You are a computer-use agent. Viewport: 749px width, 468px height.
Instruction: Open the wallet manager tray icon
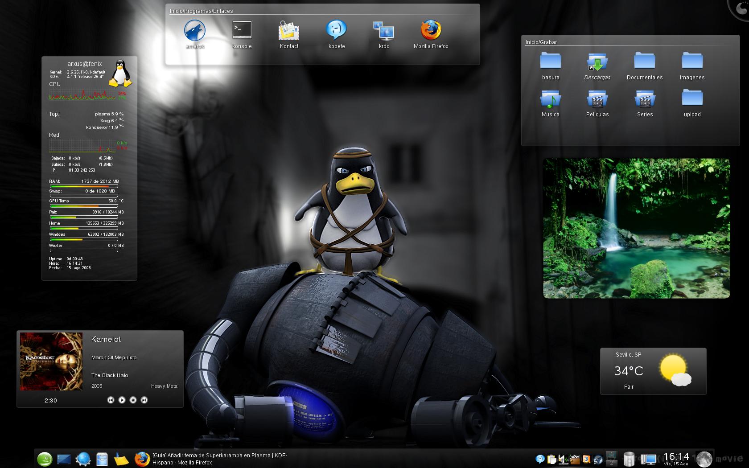tap(575, 459)
